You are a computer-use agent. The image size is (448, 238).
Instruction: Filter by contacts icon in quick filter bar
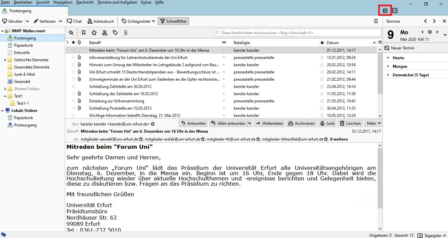105,33
